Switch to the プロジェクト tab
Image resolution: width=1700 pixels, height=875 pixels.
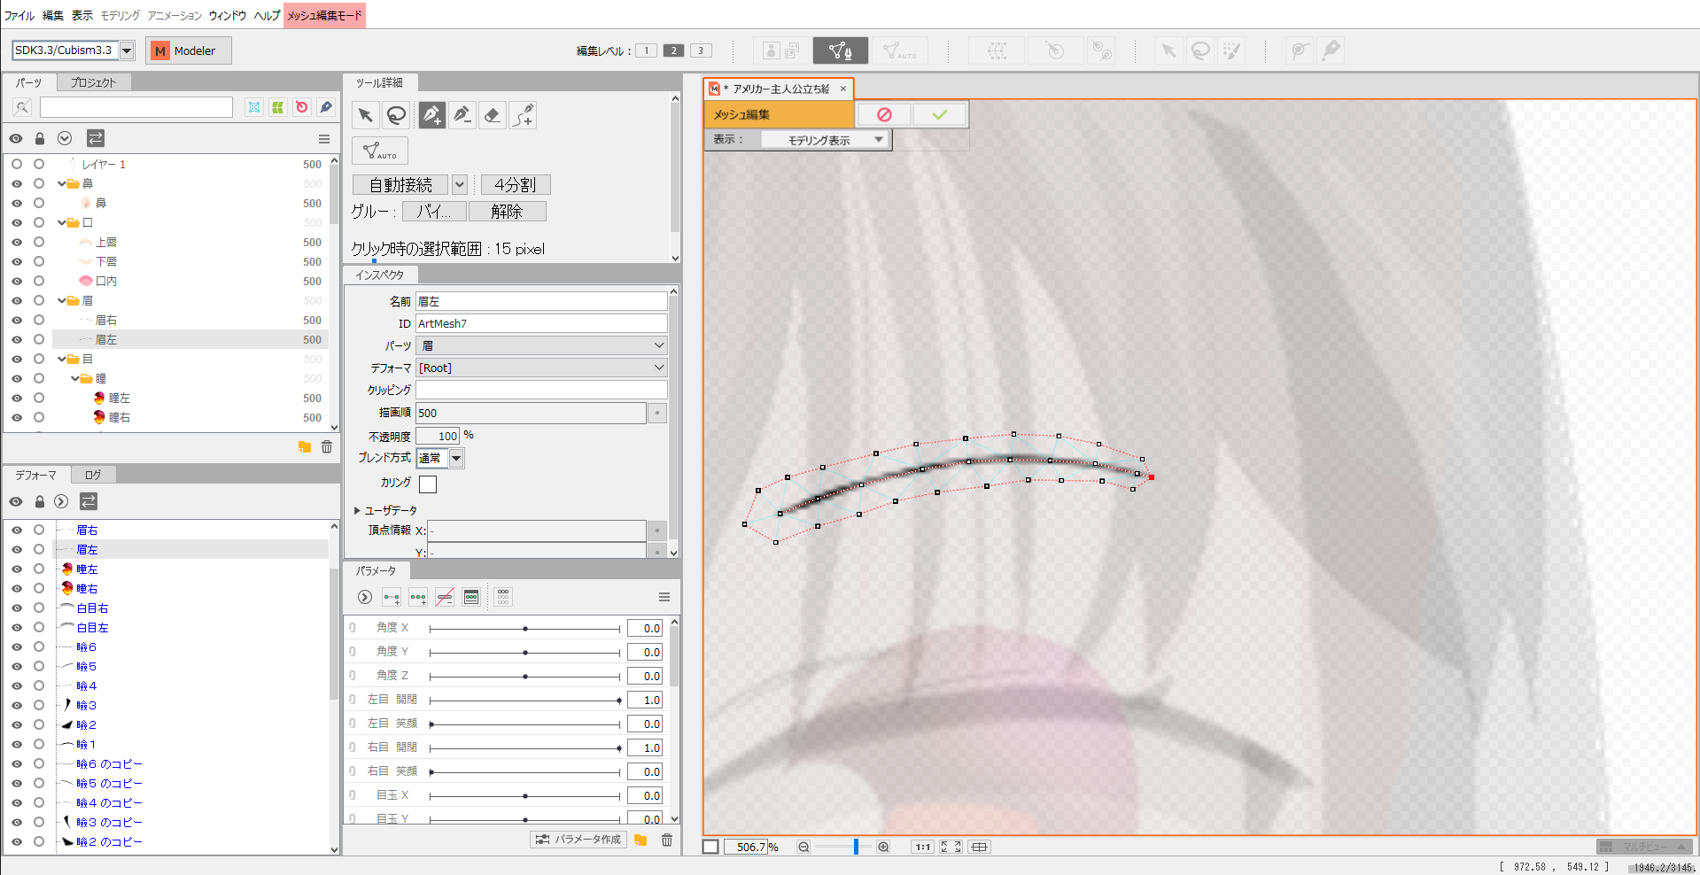pyautogui.click(x=92, y=81)
